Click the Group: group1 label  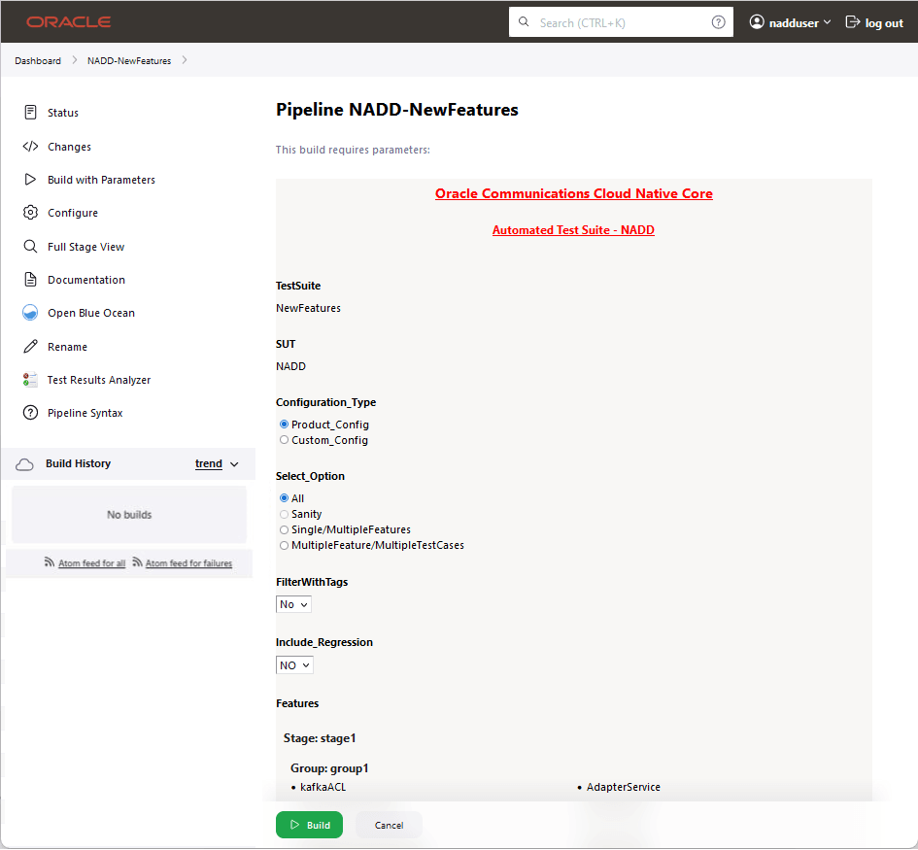pos(329,768)
